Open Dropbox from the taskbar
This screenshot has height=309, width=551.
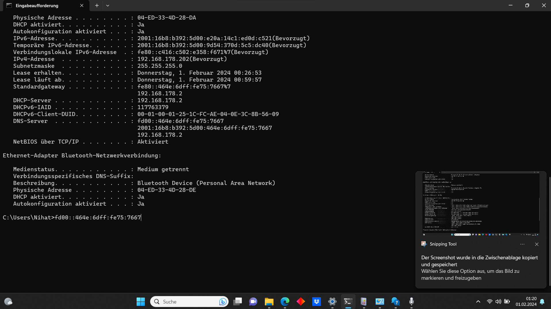tap(317, 302)
